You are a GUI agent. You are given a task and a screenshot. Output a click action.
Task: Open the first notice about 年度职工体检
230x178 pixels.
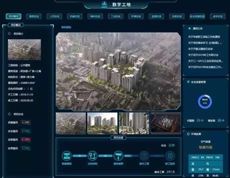point(204,37)
